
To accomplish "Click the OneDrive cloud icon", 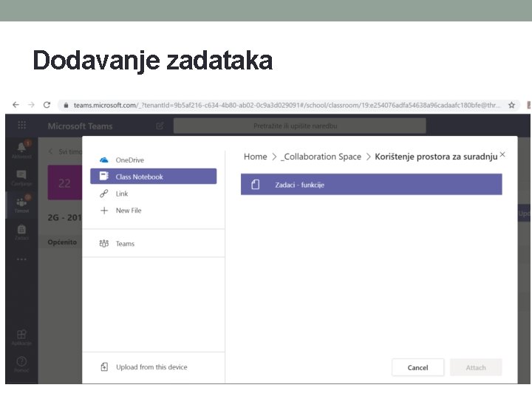I will (x=104, y=160).
